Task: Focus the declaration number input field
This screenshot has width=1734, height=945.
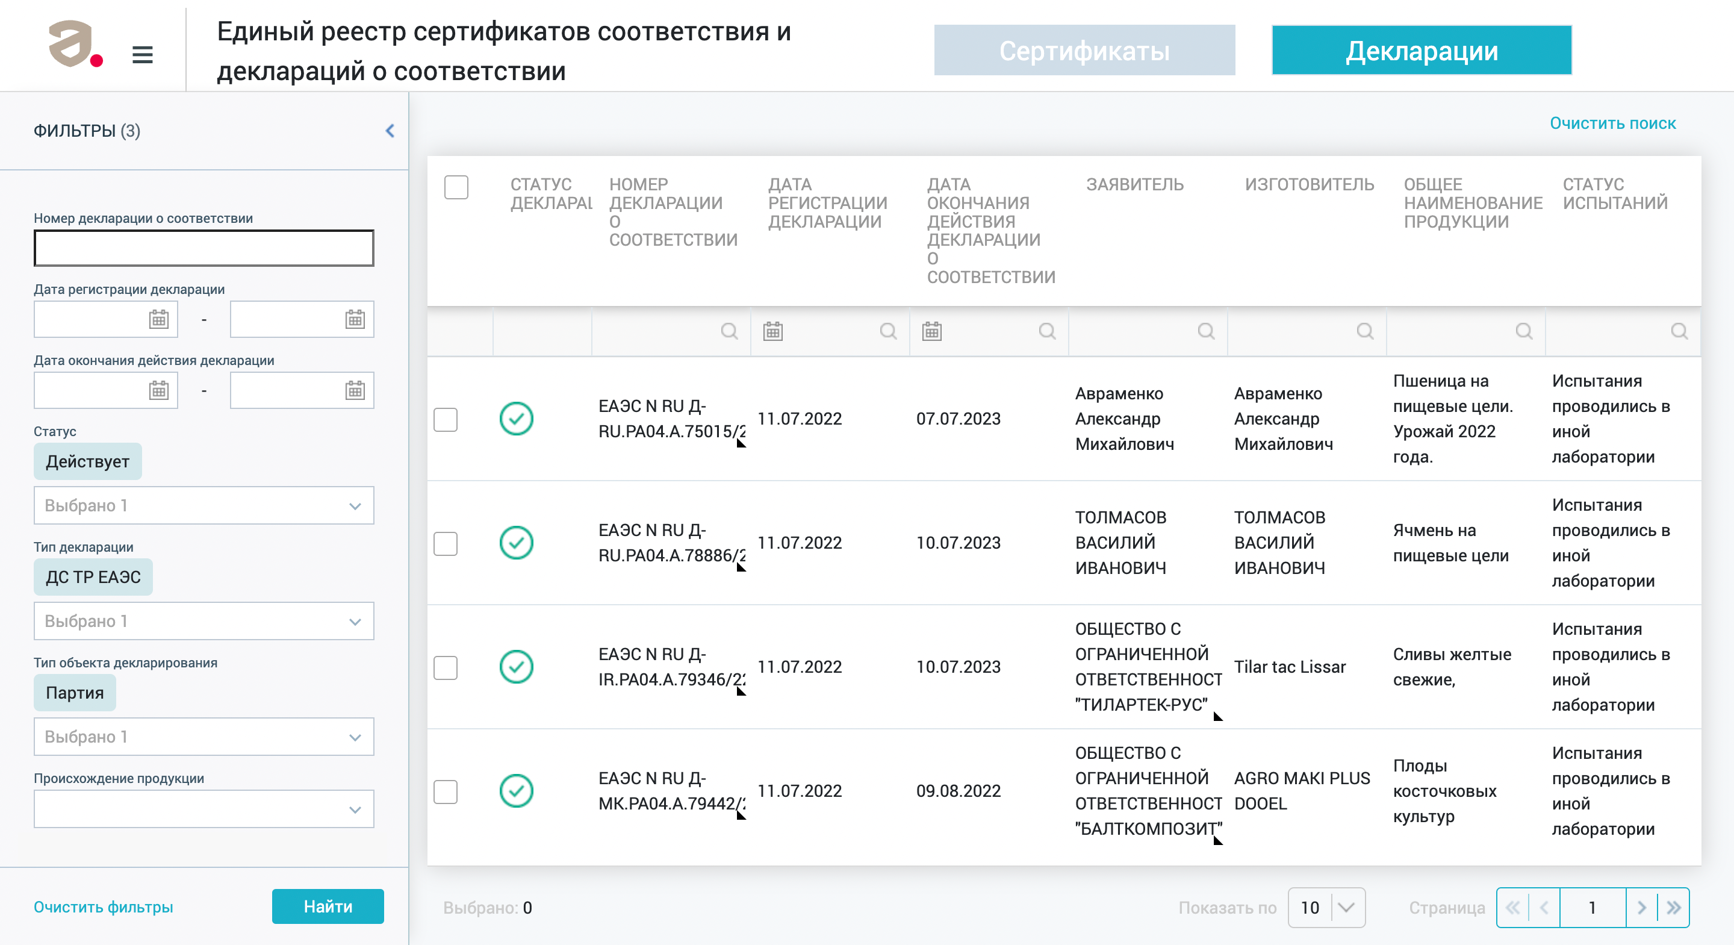Action: pos(204,248)
